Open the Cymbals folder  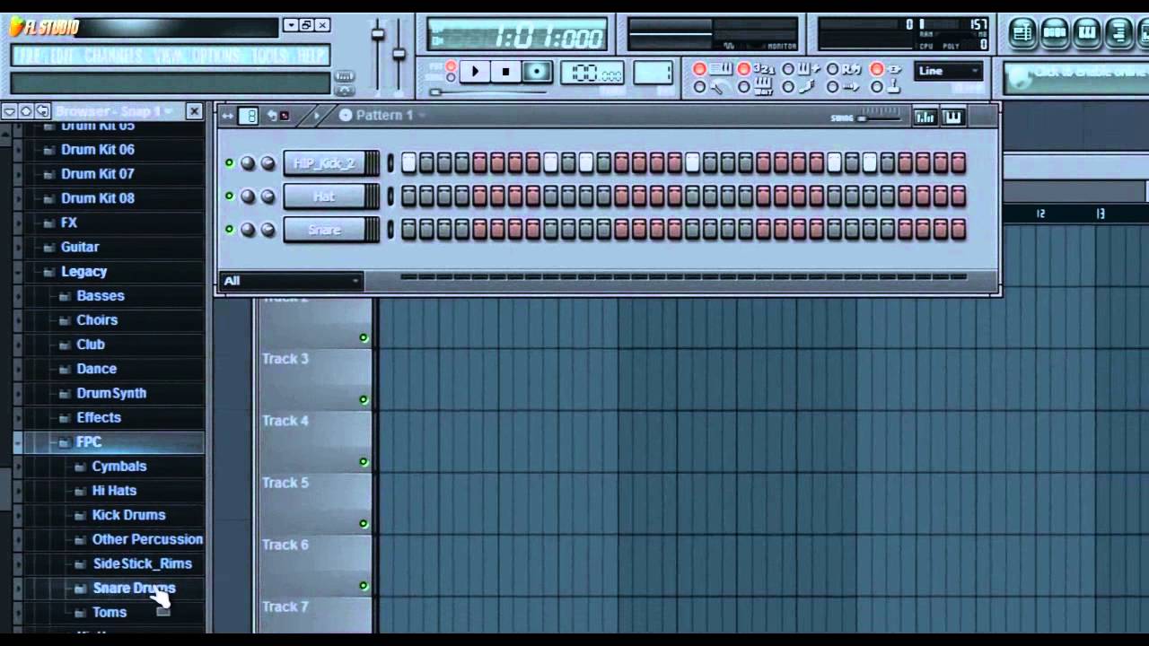pos(118,466)
